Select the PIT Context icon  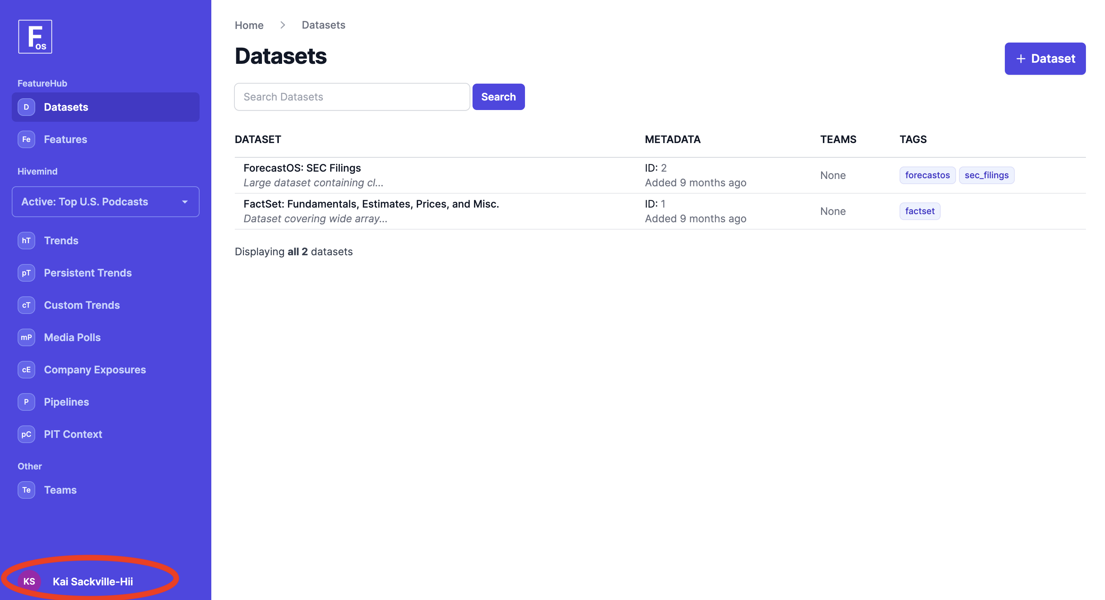(26, 434)
